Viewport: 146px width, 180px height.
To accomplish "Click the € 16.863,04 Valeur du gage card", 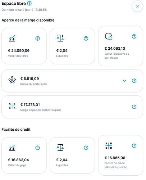I will [x=24, y=155].
